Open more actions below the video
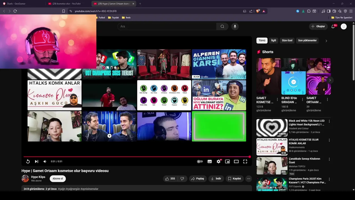Screen dimensions: 355x200 [x=249, y=179]
